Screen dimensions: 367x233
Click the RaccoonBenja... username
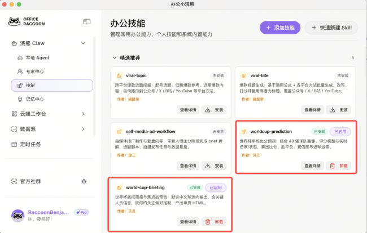49,213
